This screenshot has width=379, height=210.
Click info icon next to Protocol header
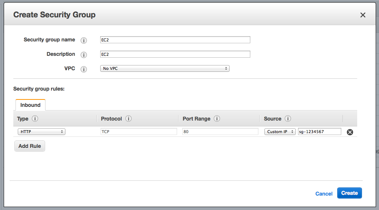(128, 119)
